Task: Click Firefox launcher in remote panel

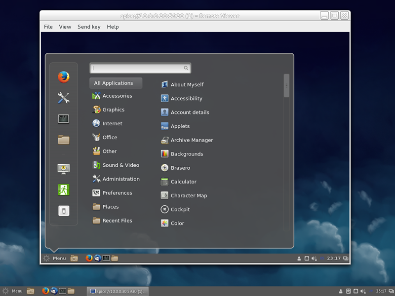Action: point(89,258)
